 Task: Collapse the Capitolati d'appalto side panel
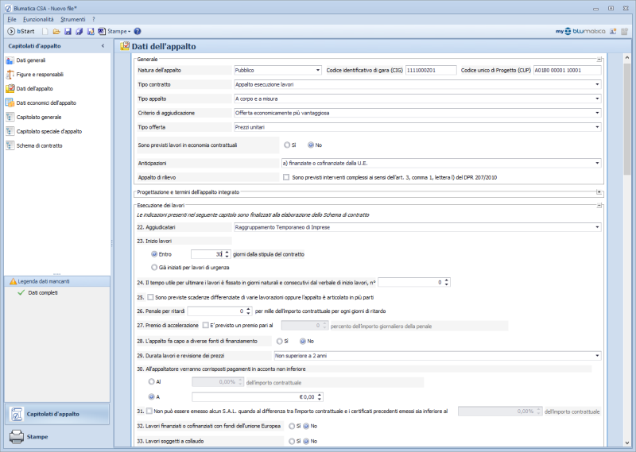pyautogui.click(x=103, y=46)
